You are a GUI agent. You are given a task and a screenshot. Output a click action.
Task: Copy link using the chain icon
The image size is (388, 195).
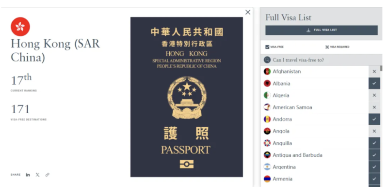47,175
